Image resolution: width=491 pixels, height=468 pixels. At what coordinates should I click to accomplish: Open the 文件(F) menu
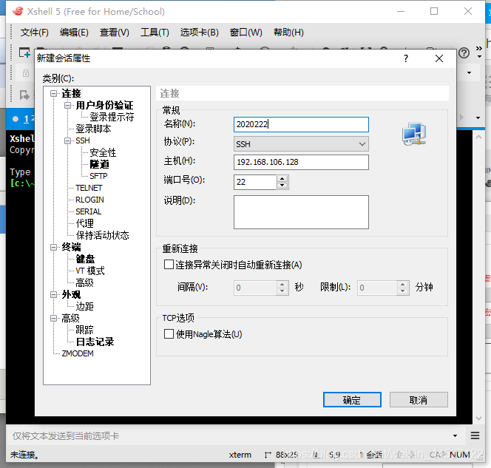(35, 33)
